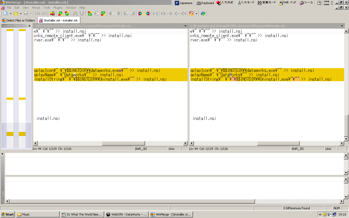This screenshot has width=349, height=218.
Task: Click the Save toolbar icon
Action: [26, 13]
